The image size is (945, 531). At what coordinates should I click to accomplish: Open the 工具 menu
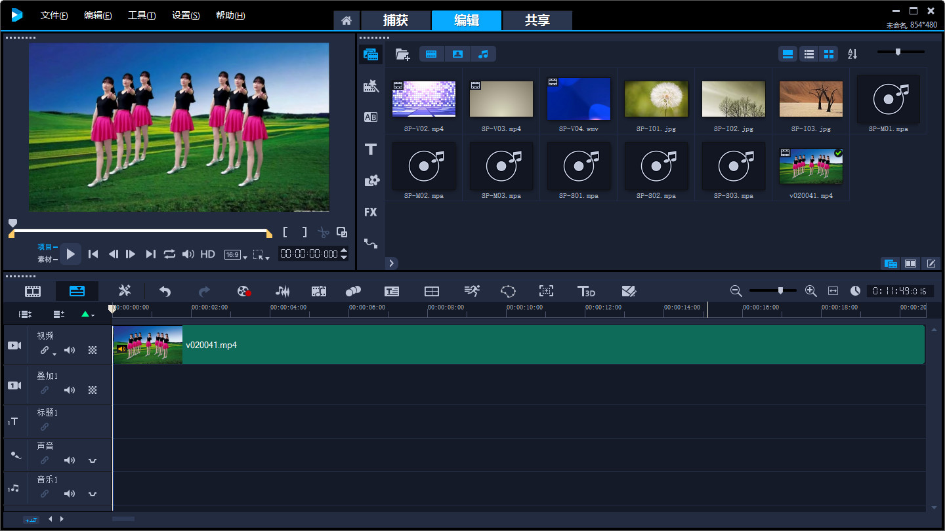coord(142,16)
